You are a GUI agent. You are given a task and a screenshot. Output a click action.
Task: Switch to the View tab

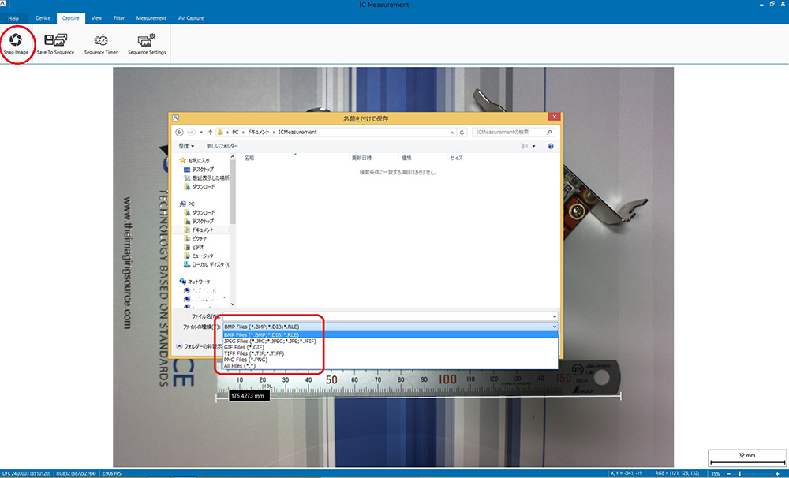pyautogui.click(x=96, y=18)
